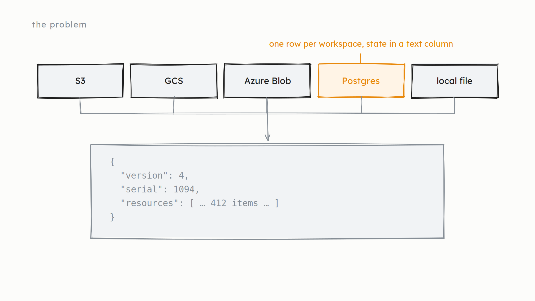Click the Azure Blob box
Image resolution: width=535 pixels, height=301 pixels.
pyautogui.click(x=267, y=81)
